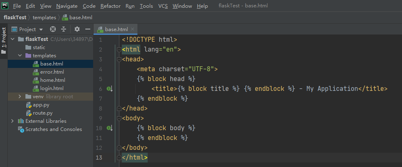Open the Help menu
Screen dimensions: 402x167
click(202, 6)
